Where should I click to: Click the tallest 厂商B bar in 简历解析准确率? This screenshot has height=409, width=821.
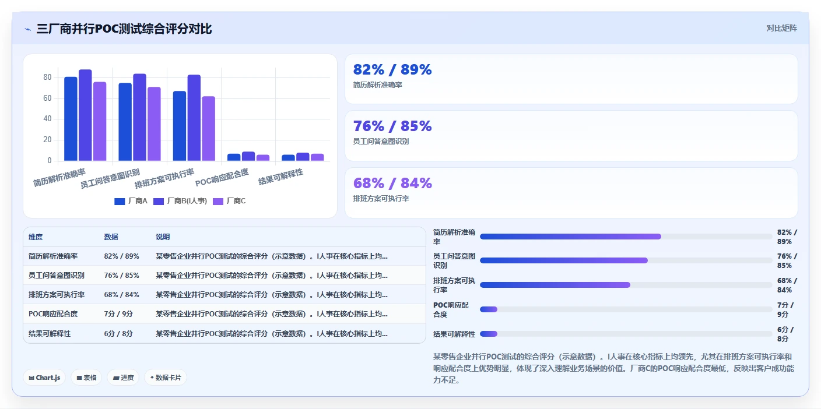pos(85,115)
